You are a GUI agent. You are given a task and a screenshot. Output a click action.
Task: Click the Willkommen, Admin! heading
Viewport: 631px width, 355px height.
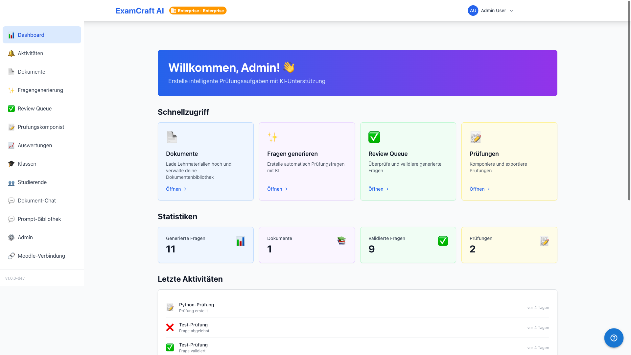[x=231, y=67]
